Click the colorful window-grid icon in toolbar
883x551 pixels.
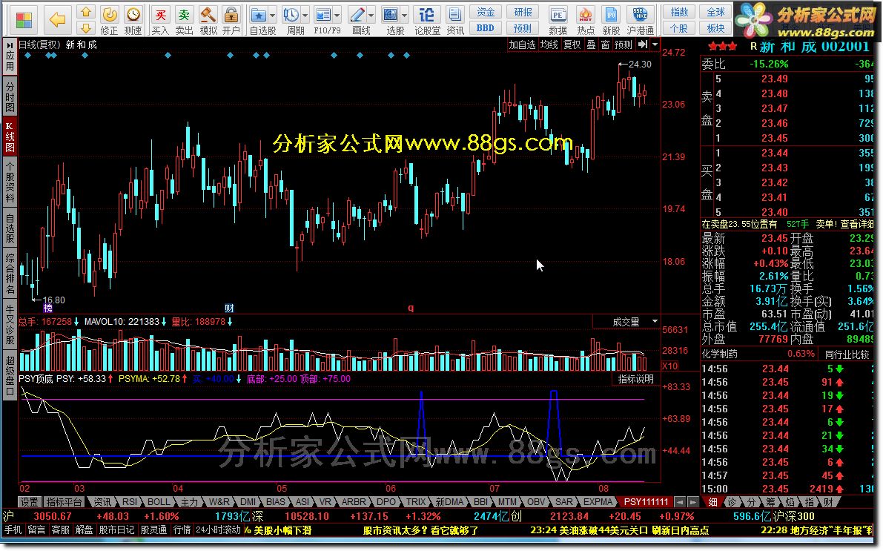[x=24, y=21]
